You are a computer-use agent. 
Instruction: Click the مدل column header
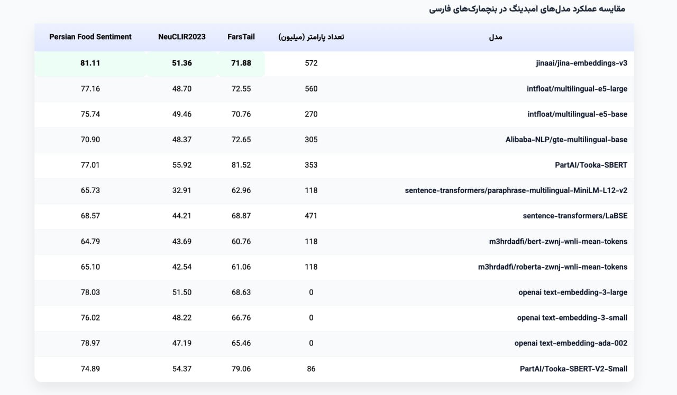pos(496,37)
